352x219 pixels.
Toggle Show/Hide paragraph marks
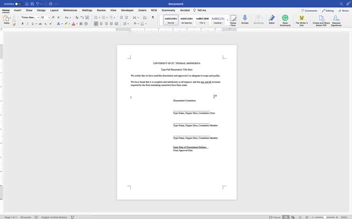[153, 17]
